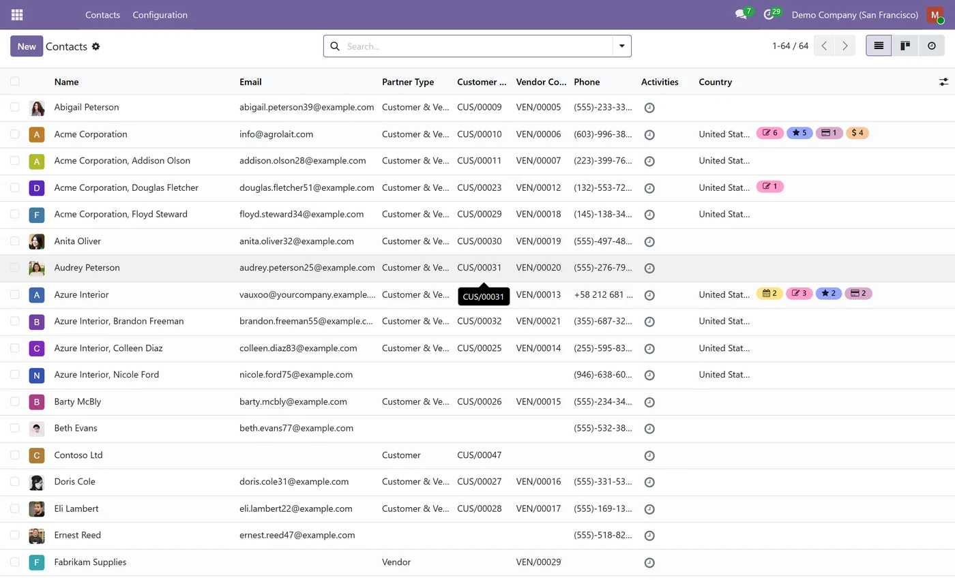Screen dimensions: 955x580
Task: Switch to activity view
Action: (x=932, y=46)
